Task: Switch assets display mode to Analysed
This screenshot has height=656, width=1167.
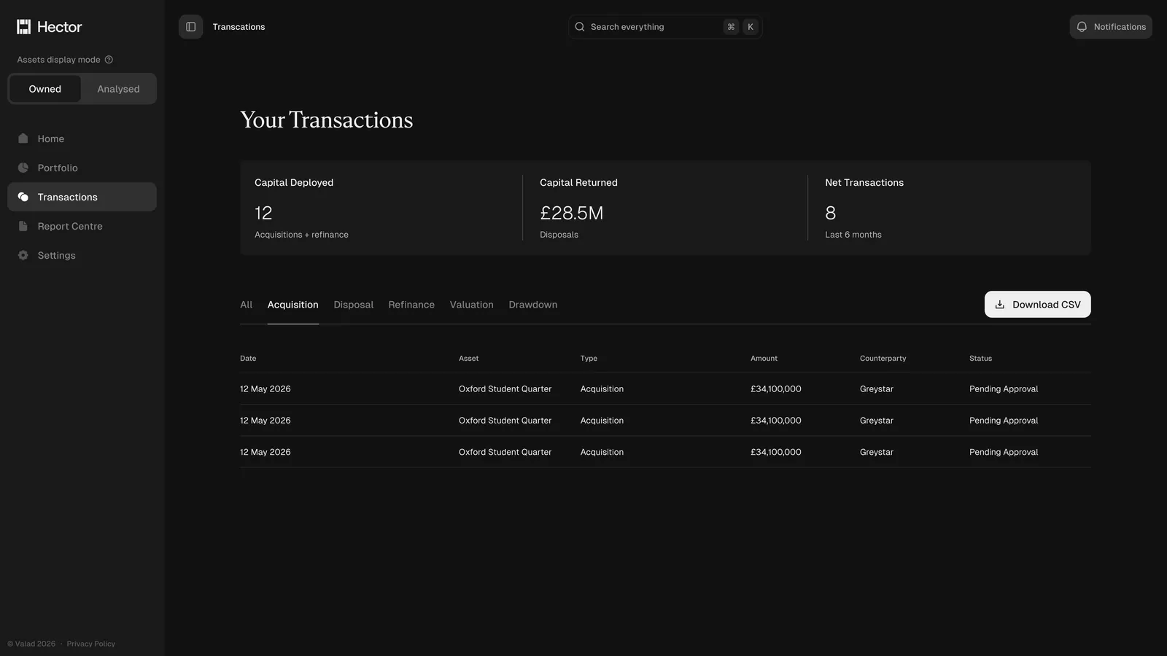Action: [x=118, y=89]
